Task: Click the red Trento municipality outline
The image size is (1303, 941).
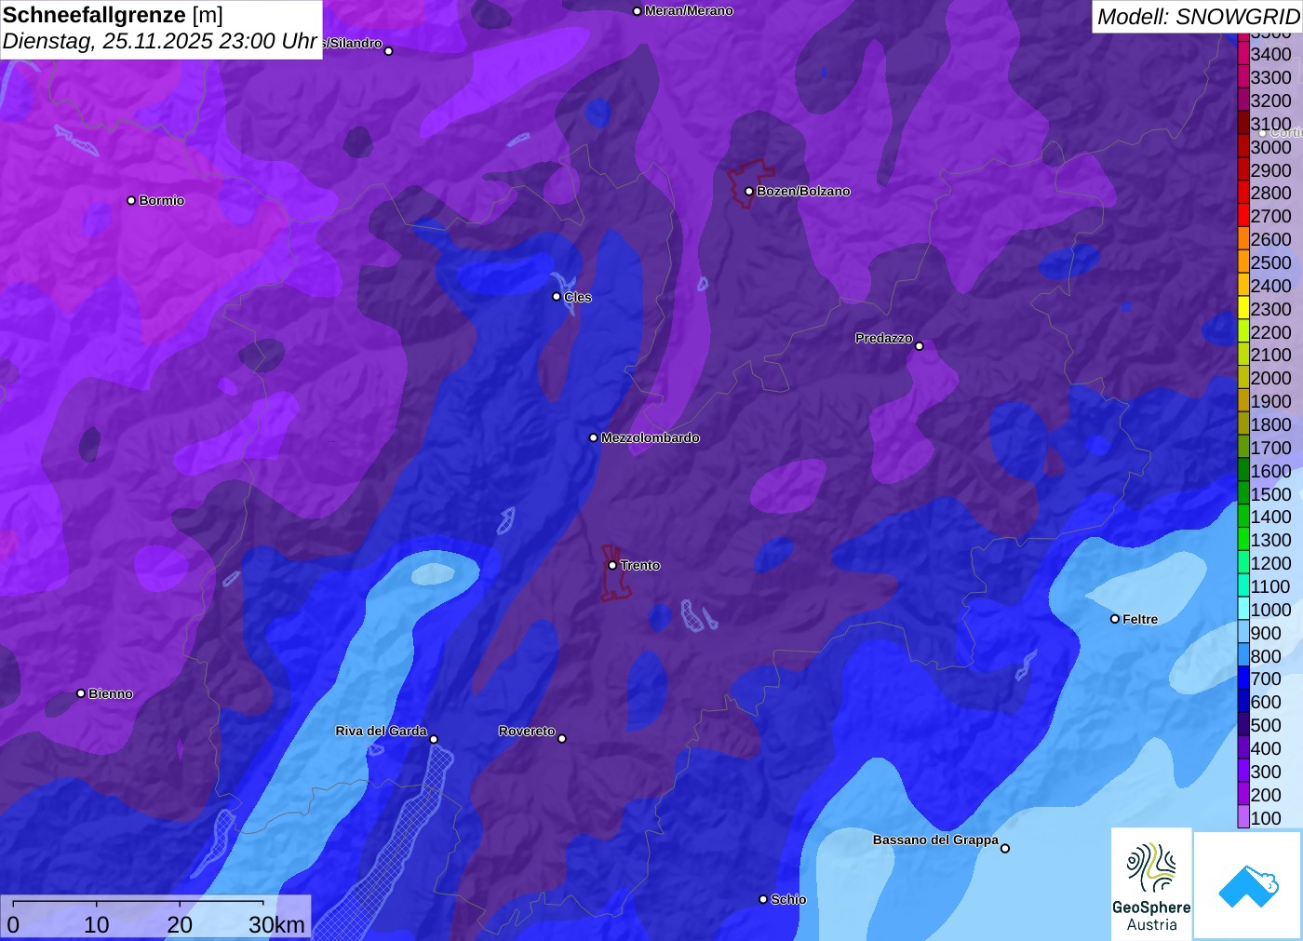Action: click(x=616, y=573)
